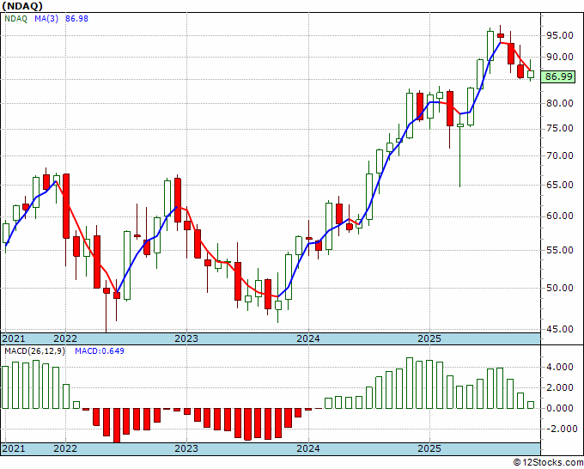Click the NDAQ ticker title

[x=22, y=6]
